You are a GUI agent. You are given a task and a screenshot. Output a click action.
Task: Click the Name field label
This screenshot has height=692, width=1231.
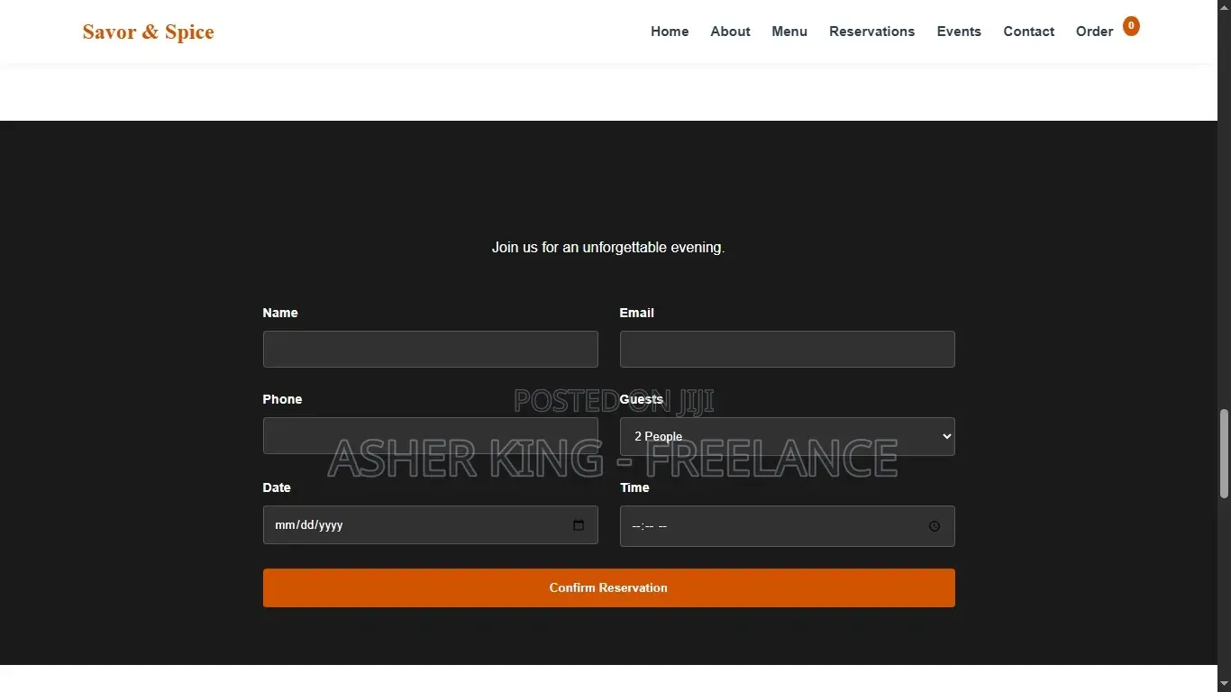(280, 313)
